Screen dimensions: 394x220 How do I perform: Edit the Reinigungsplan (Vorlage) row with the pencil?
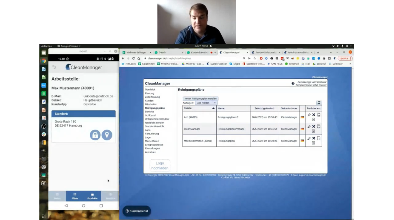(x=309, y=127)
